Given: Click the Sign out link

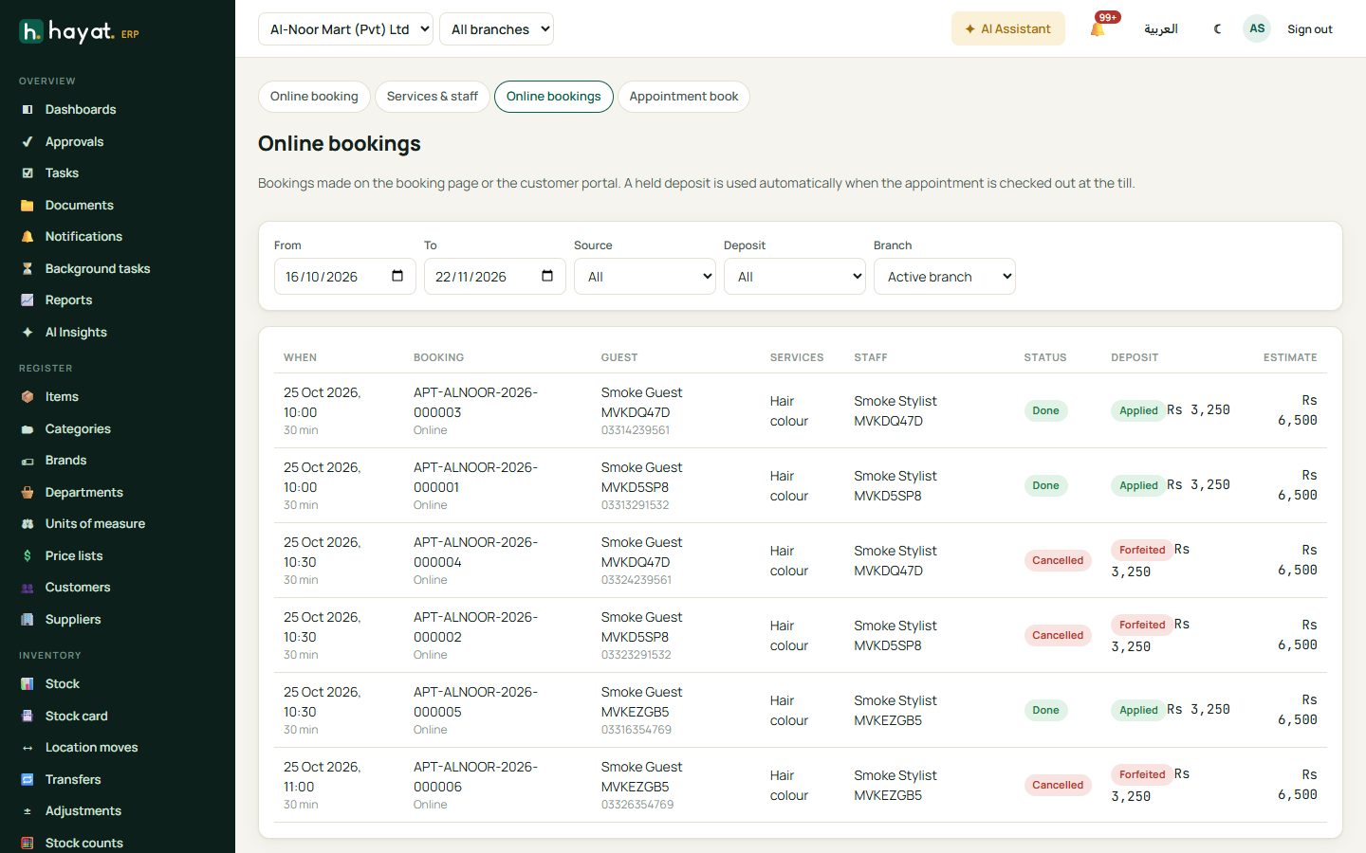Looking at the screenshot, I should pos(1310,29).
